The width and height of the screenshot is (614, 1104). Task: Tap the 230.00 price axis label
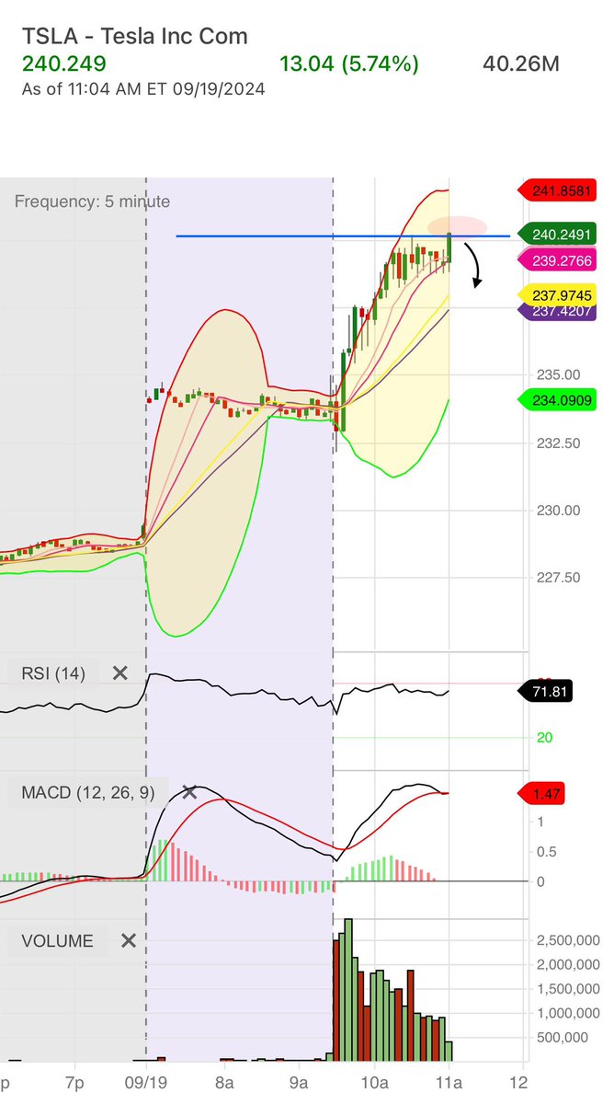click(556, 510)
